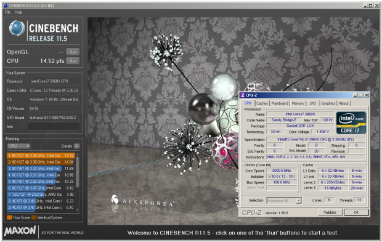This screenshot has width=382, height=242.
Task: Click the Max TDP value 130 W
Action: (x=327, y=120)
